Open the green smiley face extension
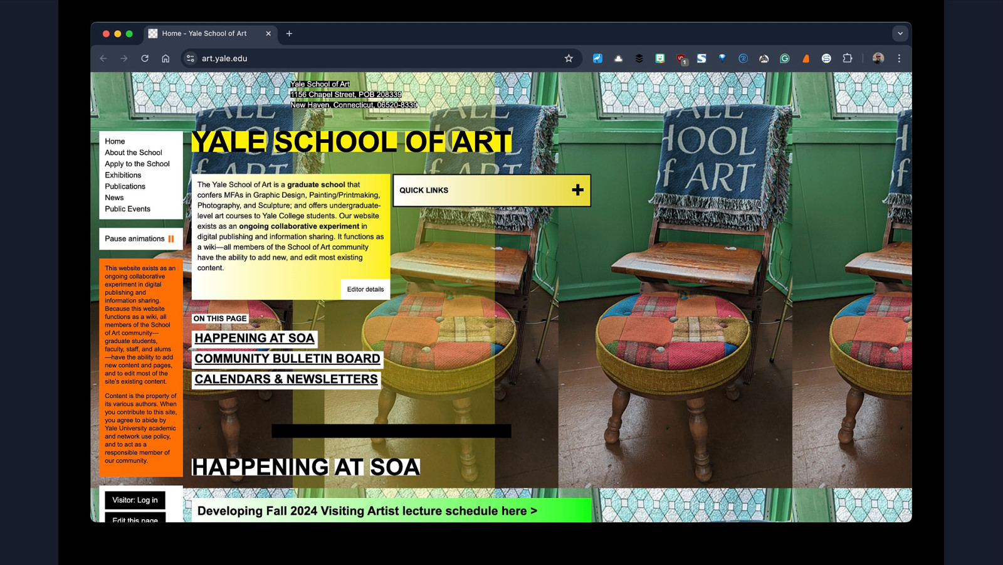The height and width of the screenshot is (565, 1003). pos(660,58)
